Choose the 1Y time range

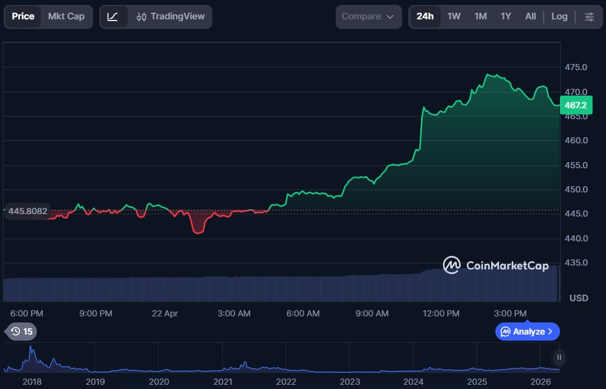tap(506, 16)
